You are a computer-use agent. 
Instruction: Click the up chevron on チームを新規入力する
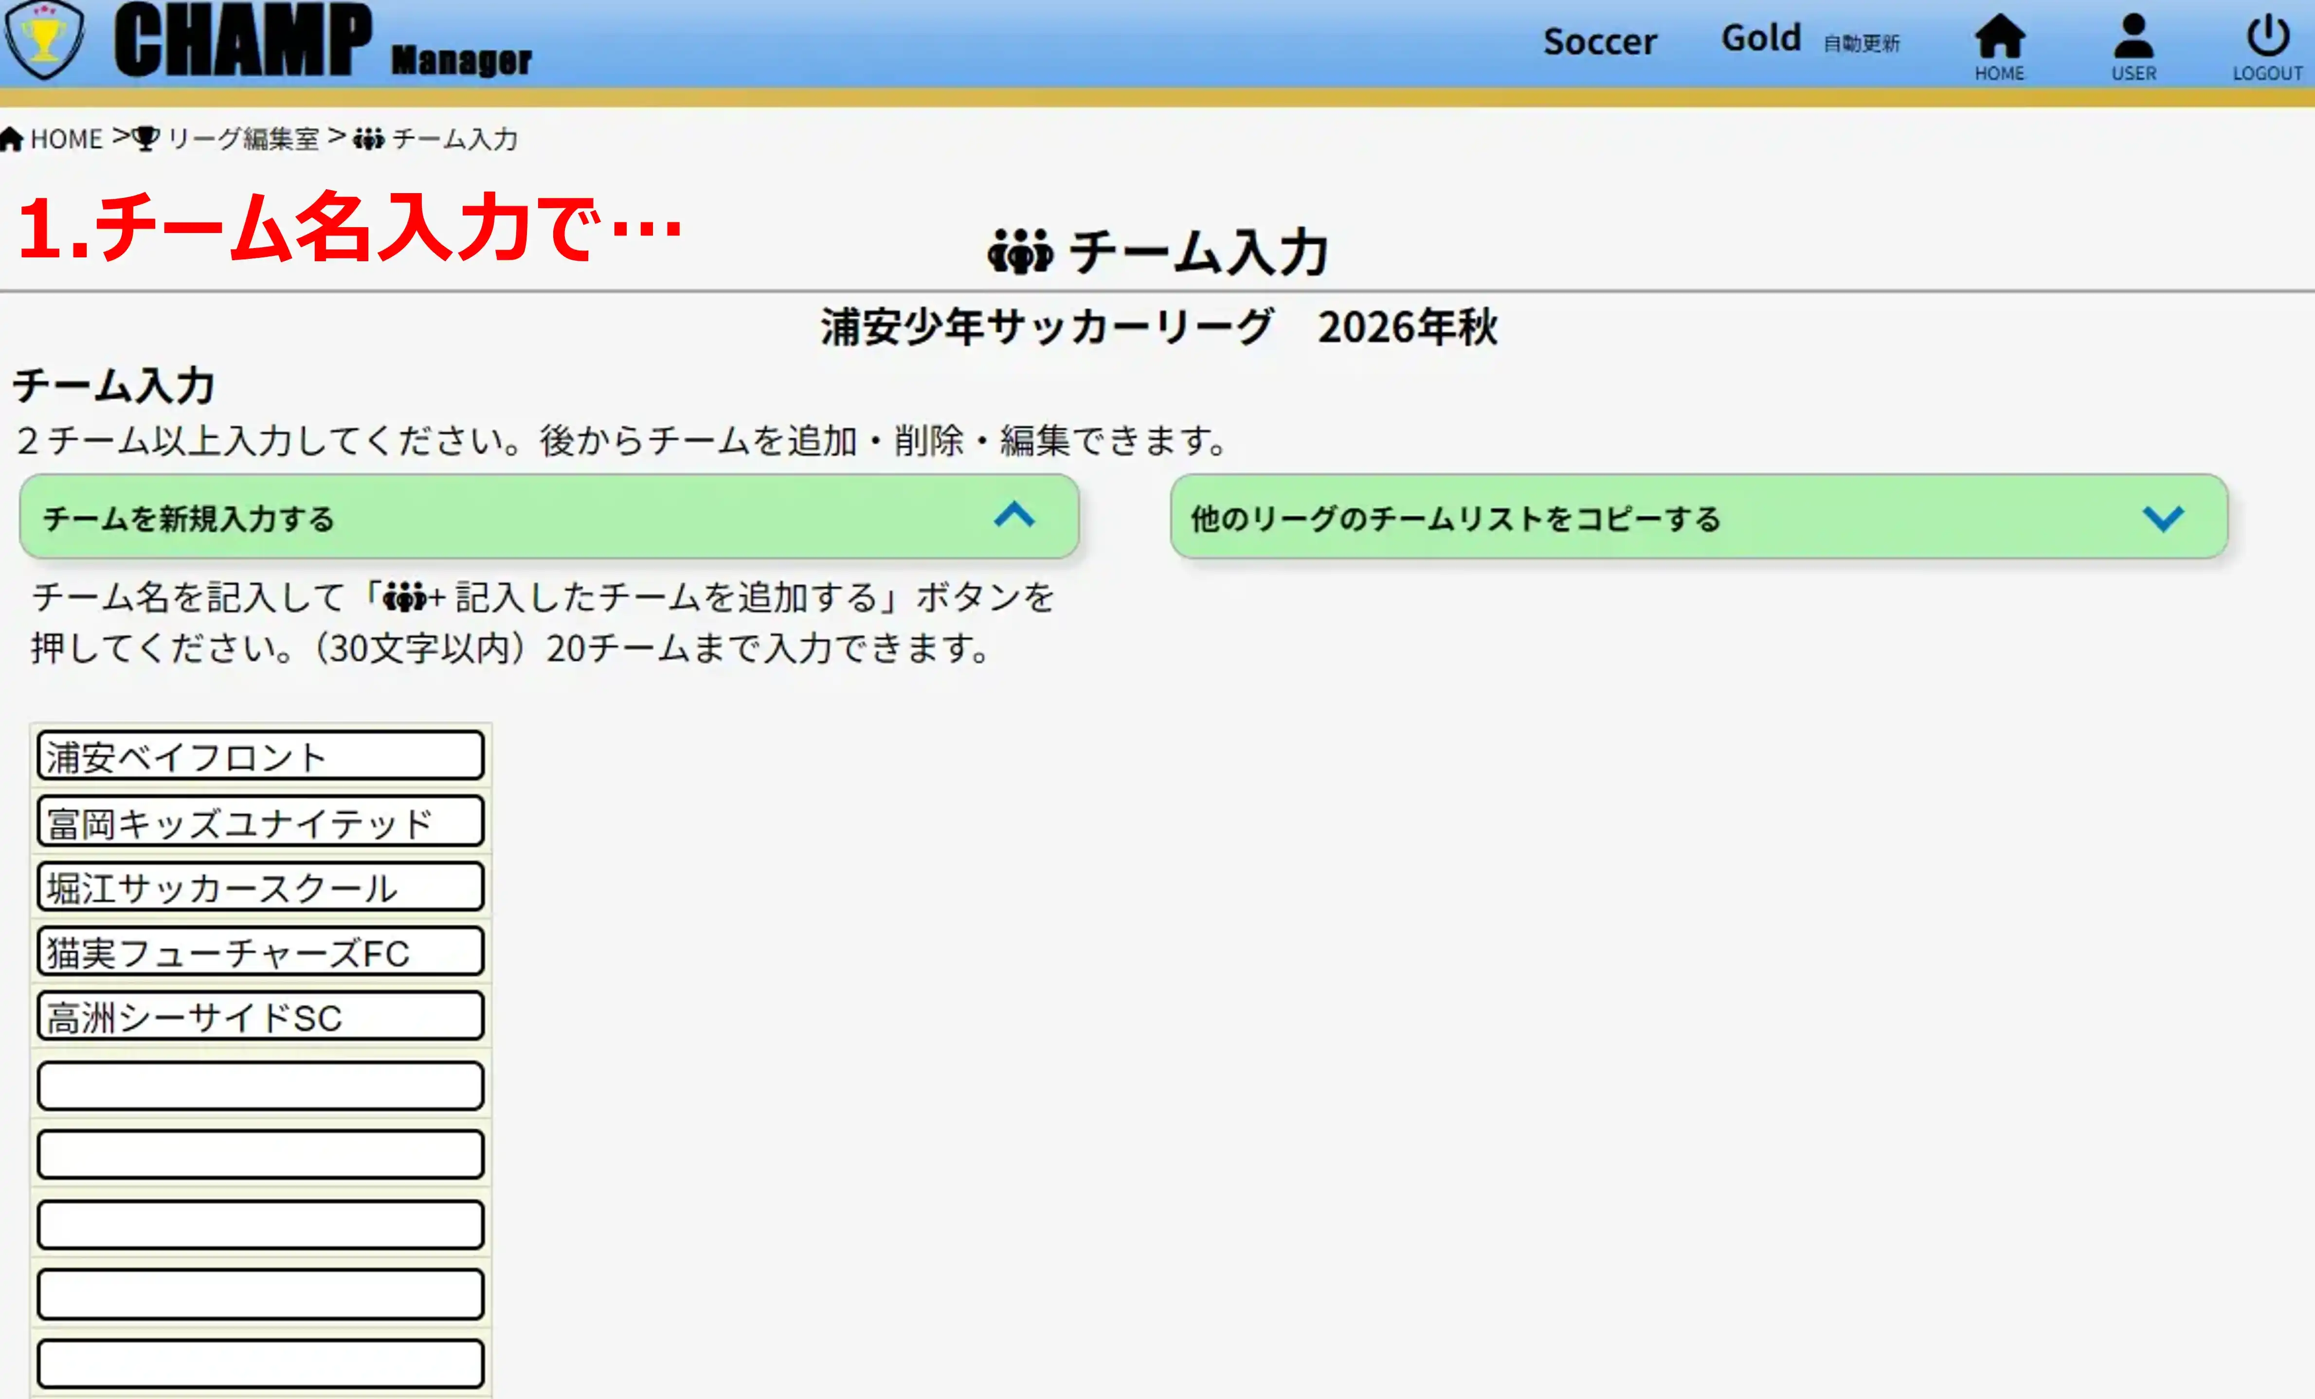tap(1014, 515)
